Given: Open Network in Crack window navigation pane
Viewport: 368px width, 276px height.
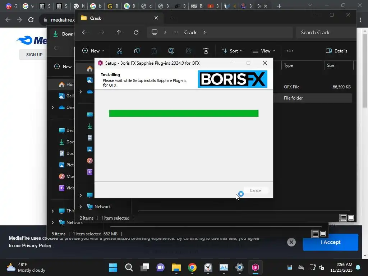Looking at the screenshot, I should click(102, 207).
